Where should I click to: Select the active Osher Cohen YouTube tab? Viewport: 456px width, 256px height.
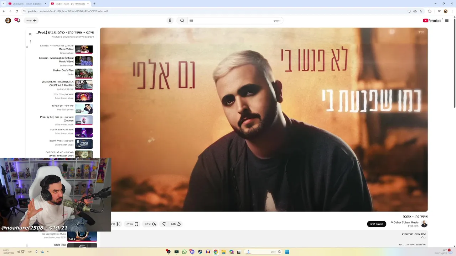tap(70, 4)
